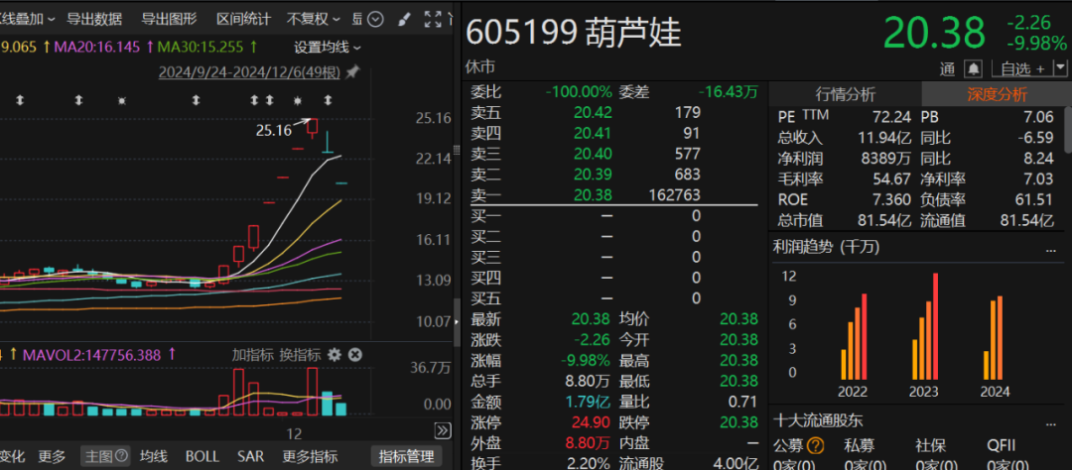Click the 总市值 value 81.54亿
The image size is (1072, 470).
(884, 220)
